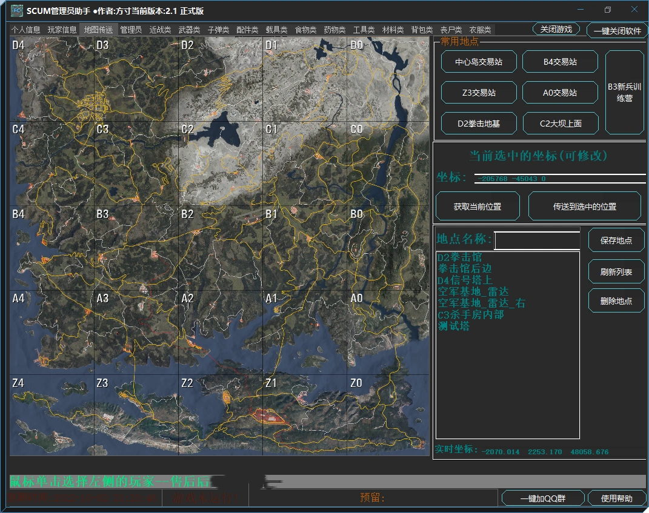This screenshot has height=513, width=649.
Task: Select the 配件类 tab
Action: [247, 30]
